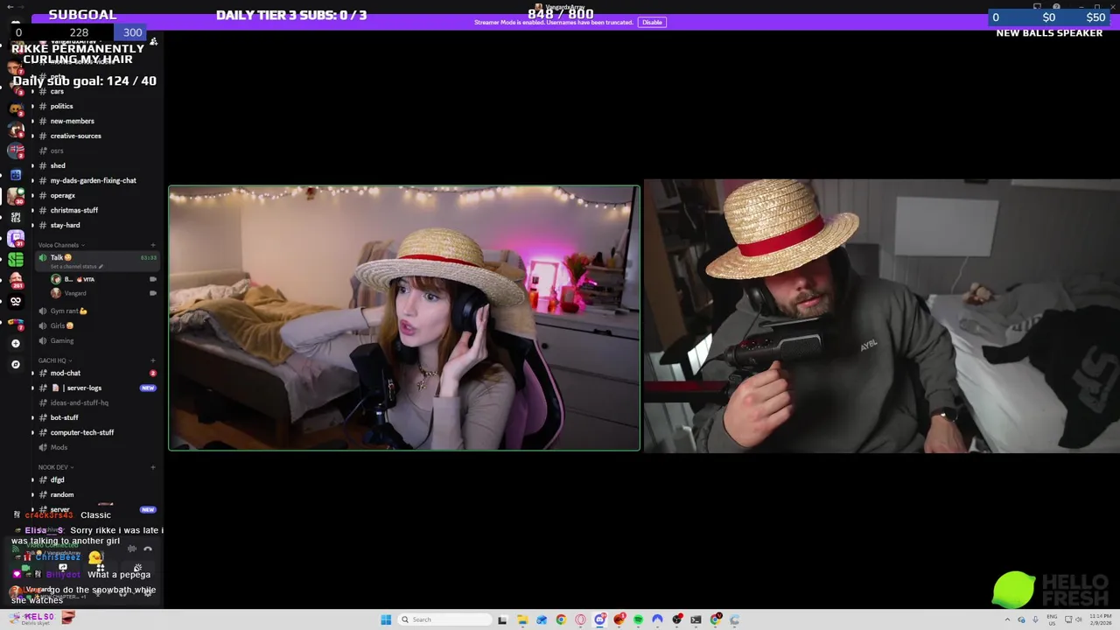This screenshot has height=630, width=1120.
Task: Select the man's webcam video tile
Action: click(x=882, y=316)
